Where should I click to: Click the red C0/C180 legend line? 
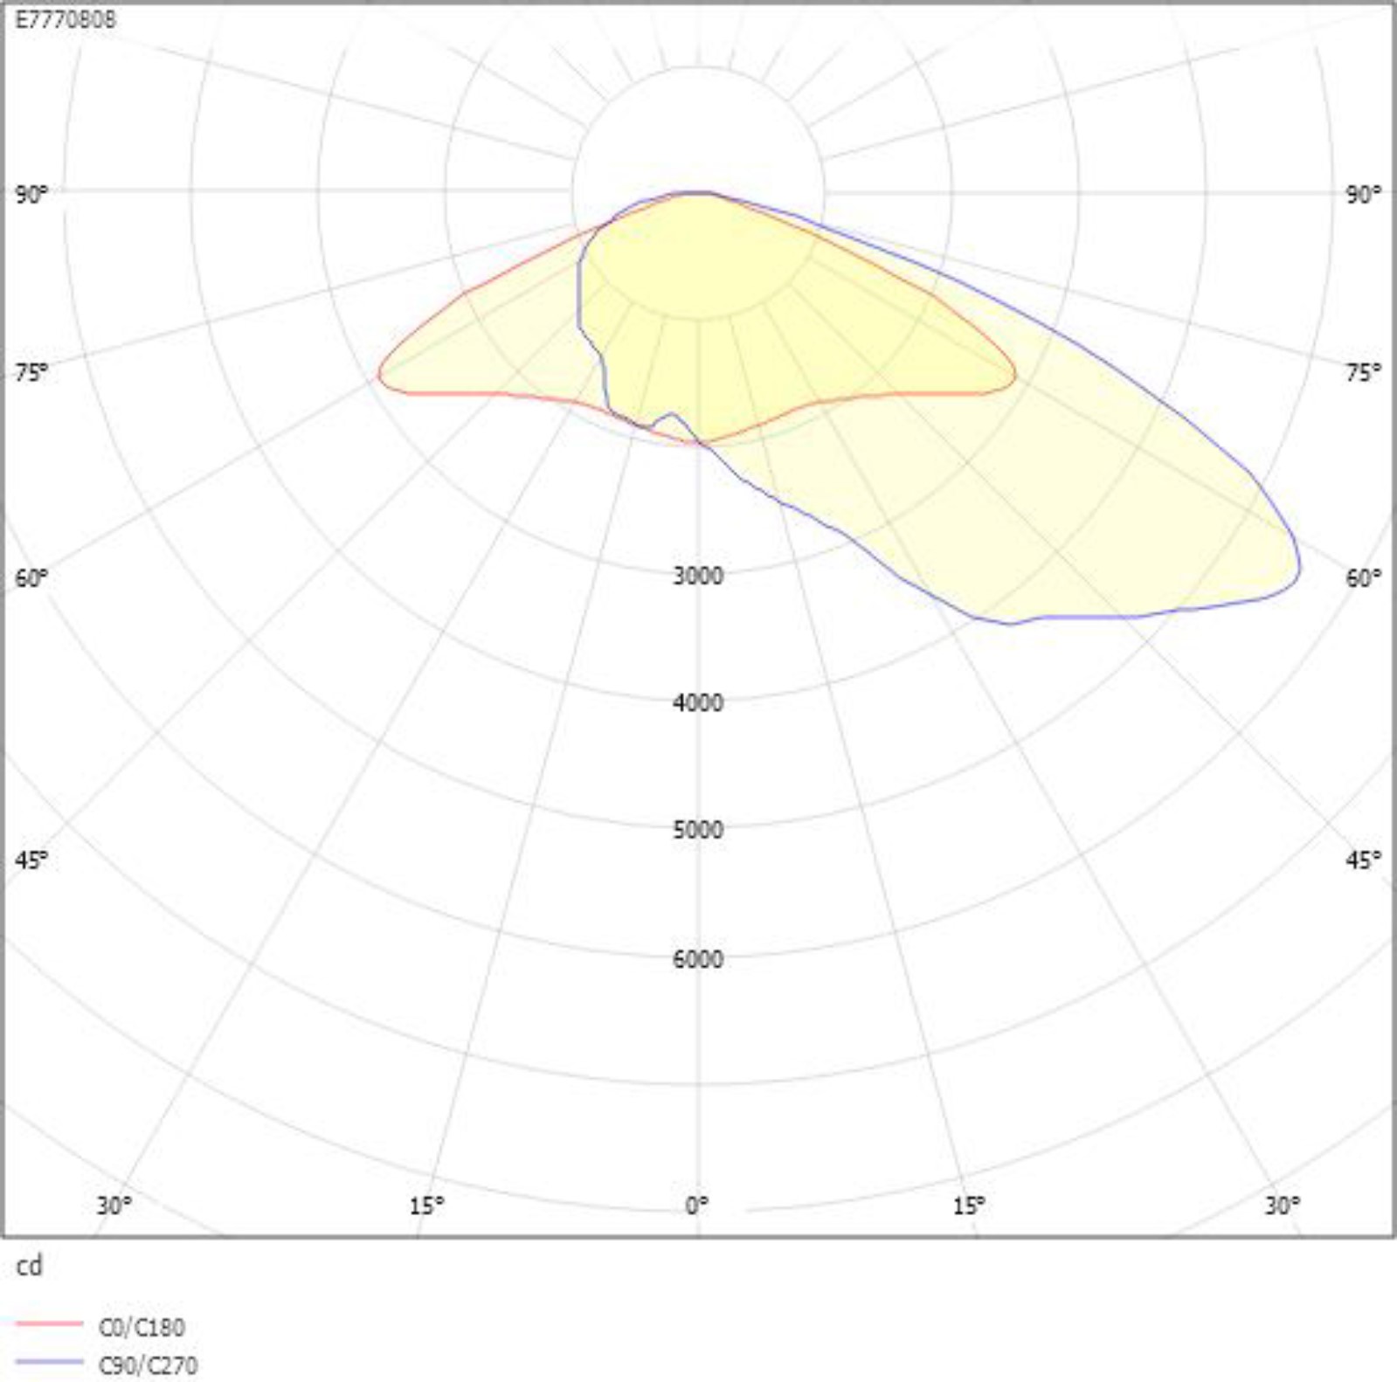[x=49, y=1324]
